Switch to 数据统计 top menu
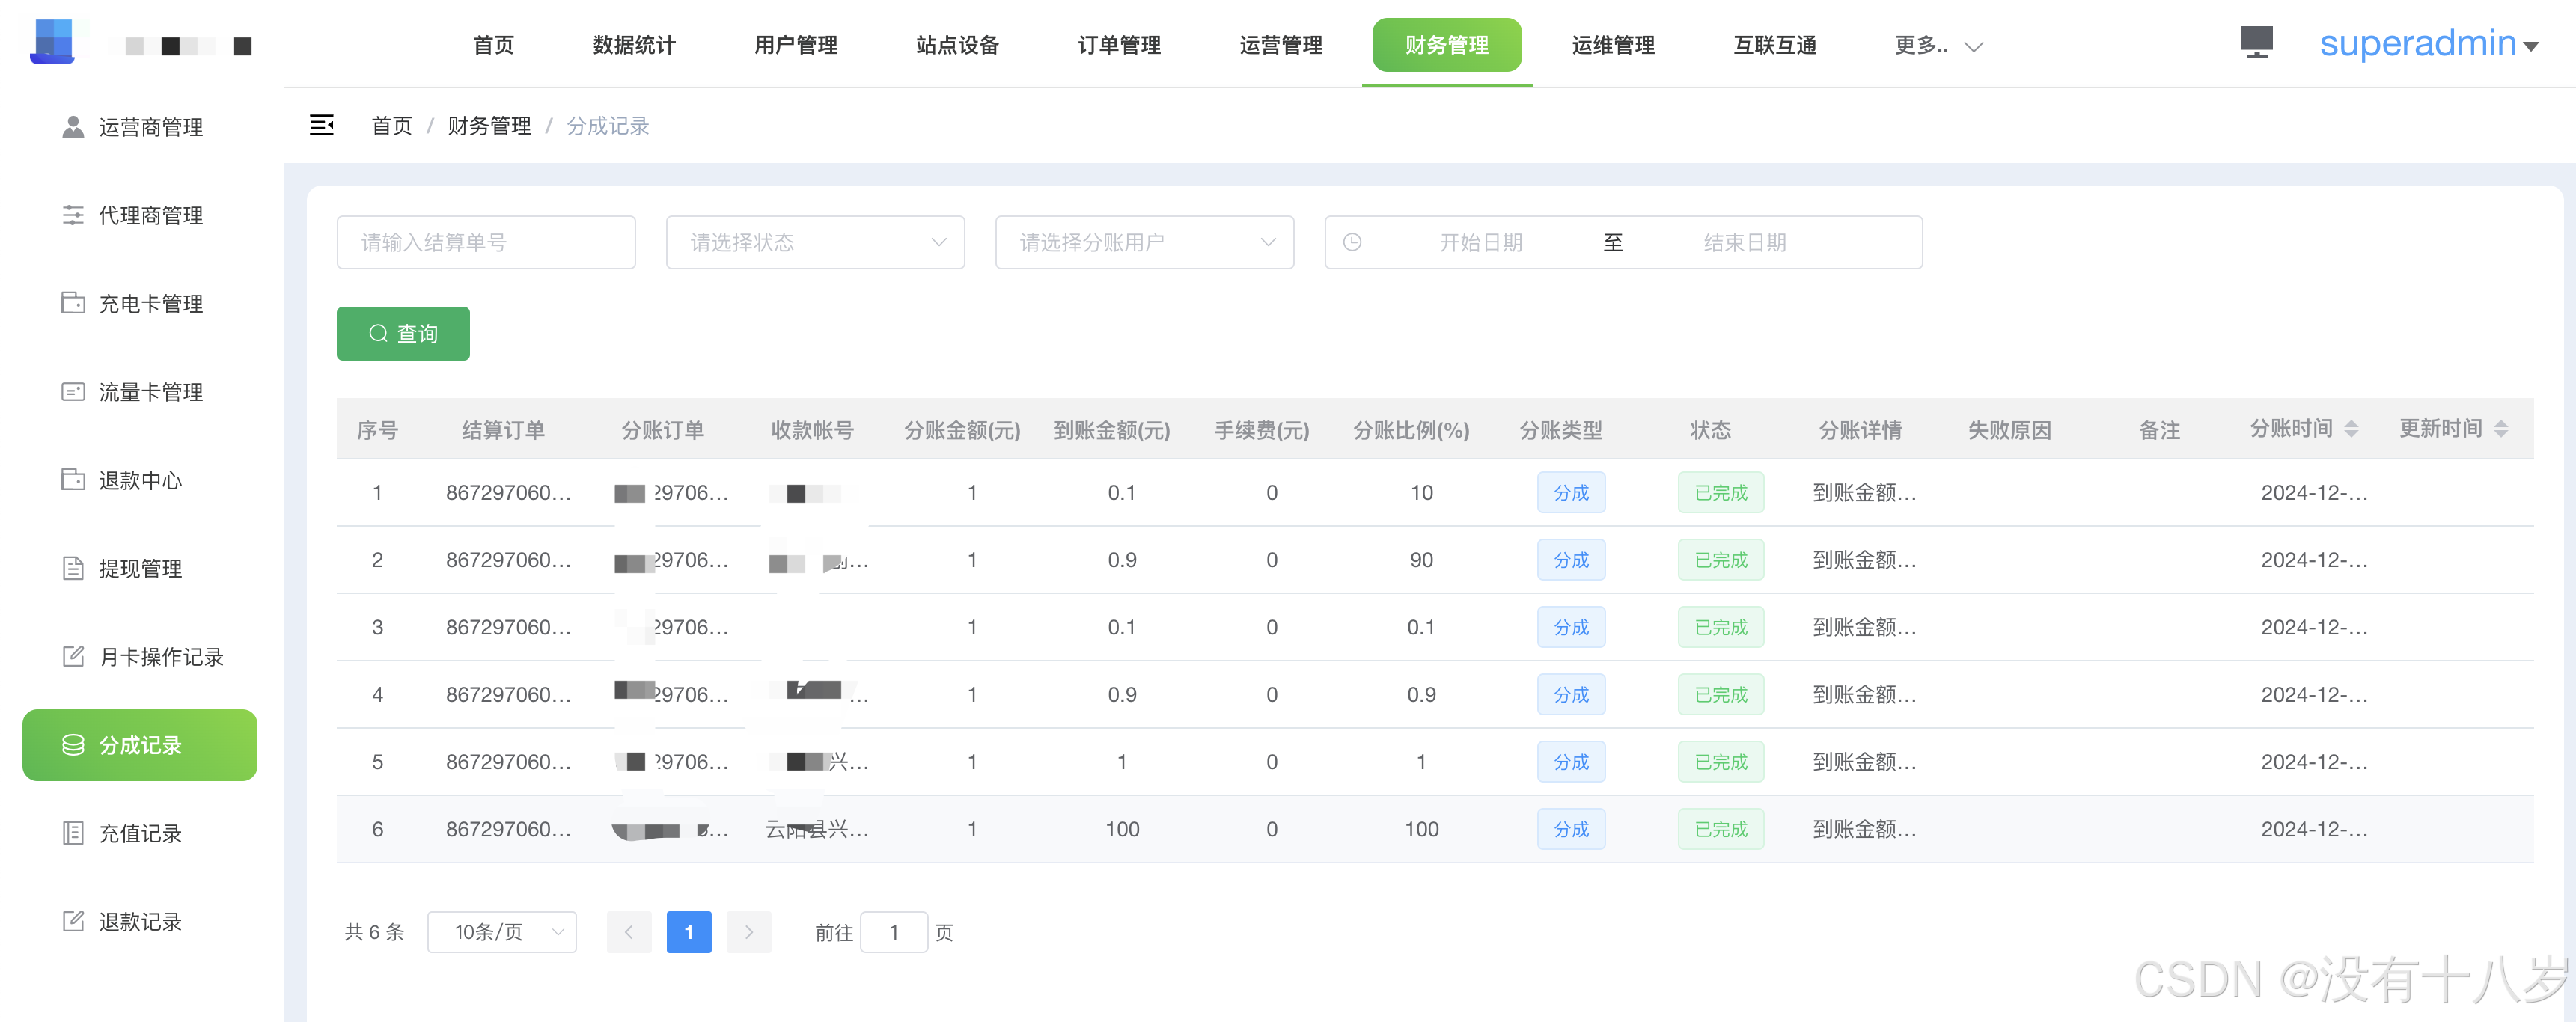Image resolution: width=2576 pixels, height=1022 pixels. click(634, 45)
